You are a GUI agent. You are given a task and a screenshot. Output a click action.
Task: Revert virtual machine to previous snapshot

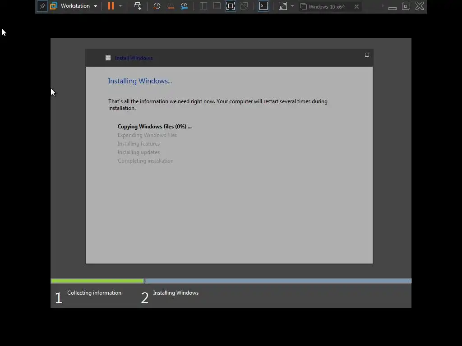[x=171, y=6]
